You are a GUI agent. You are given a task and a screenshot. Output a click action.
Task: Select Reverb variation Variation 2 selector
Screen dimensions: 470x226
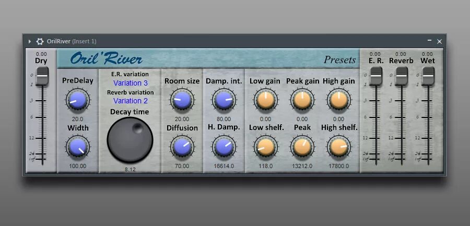point(131,101)
